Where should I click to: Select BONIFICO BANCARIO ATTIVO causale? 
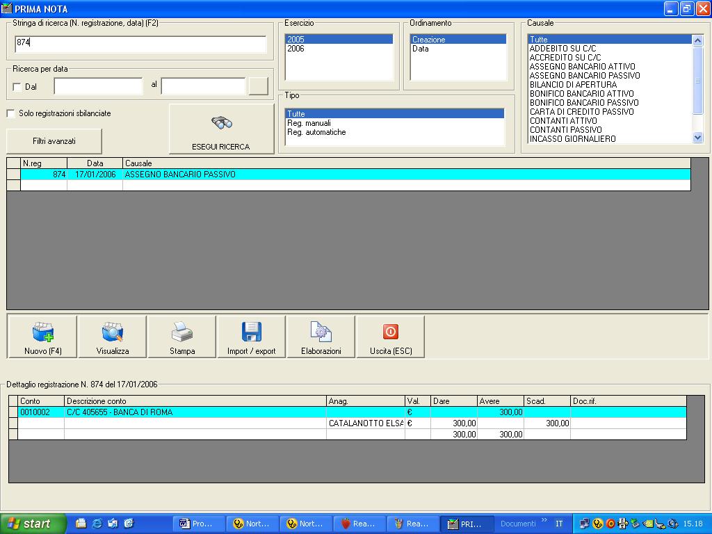610,94
